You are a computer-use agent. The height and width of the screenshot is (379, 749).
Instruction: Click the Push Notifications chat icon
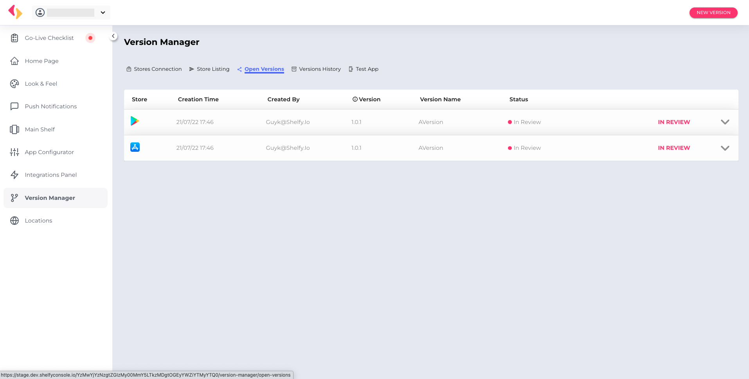coord(14,106)
